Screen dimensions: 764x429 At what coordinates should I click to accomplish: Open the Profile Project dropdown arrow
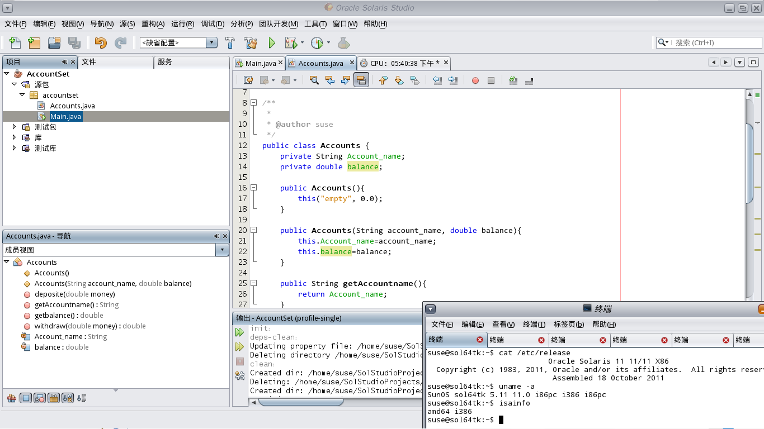click(329, 42)
